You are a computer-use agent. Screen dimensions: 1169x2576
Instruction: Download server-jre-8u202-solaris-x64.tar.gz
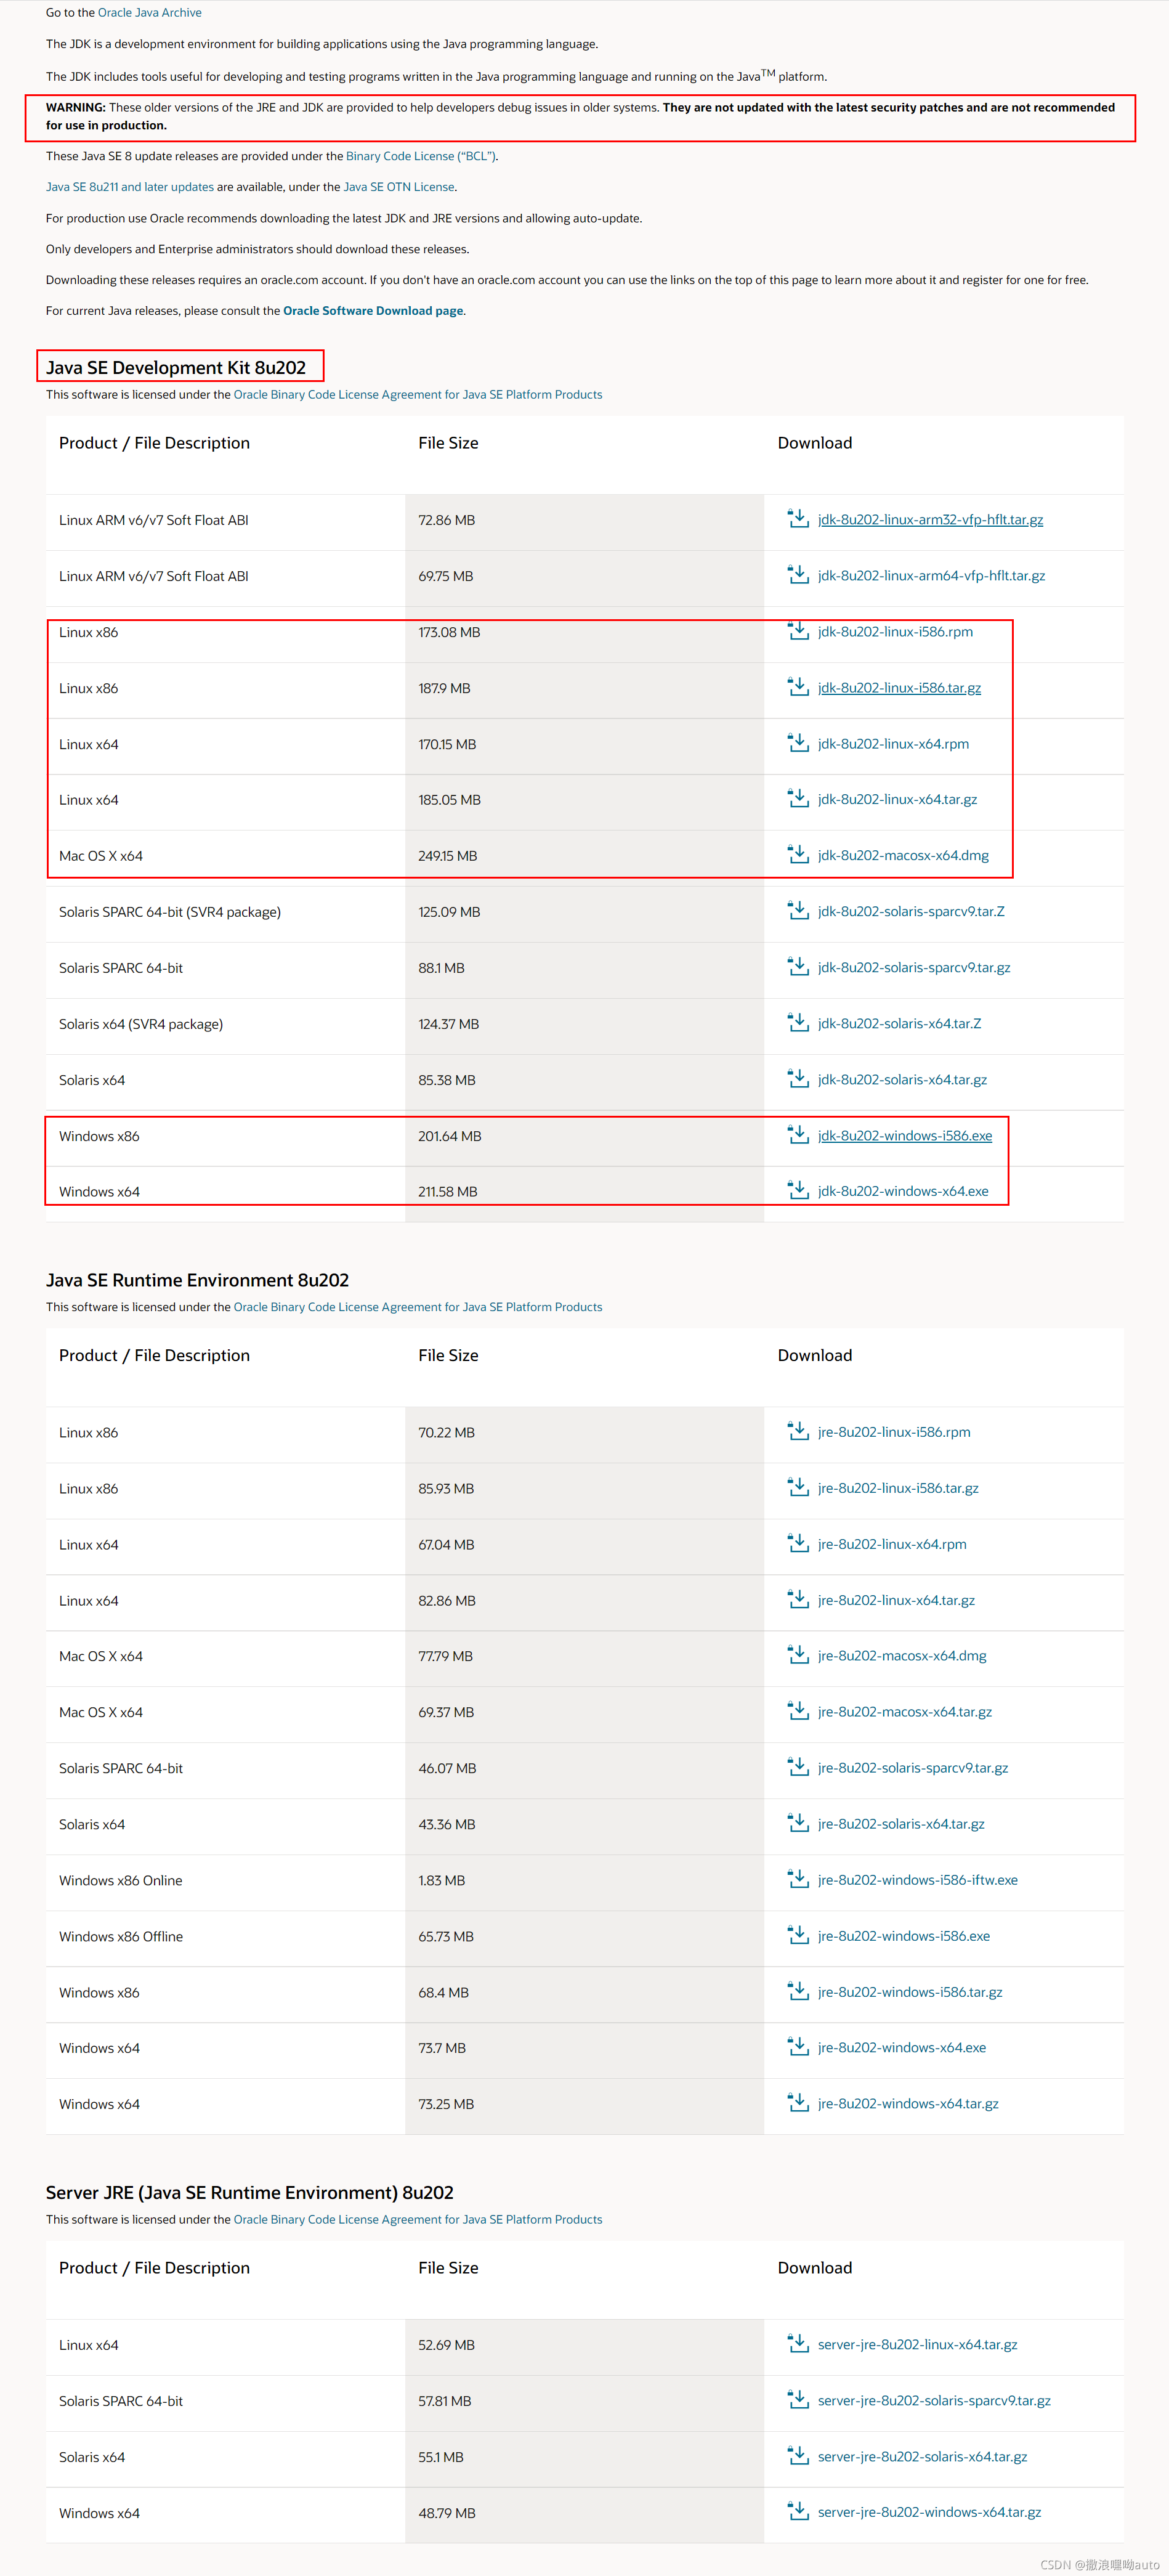(x=922, y=2456)
